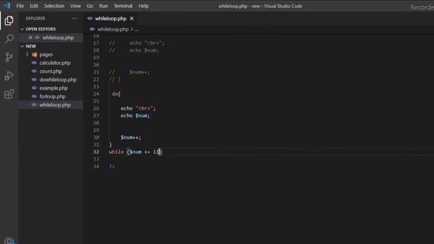Click the VS Code logo icon
The height and width of the screenshot is (244, 434).
(x=7, y=6)
